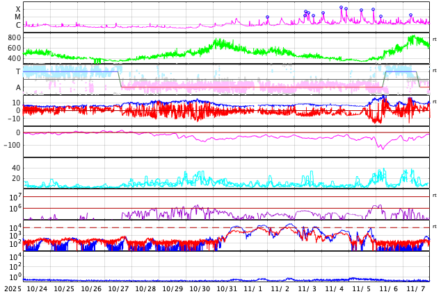Click the rt label beside green plot
This screenshot has width=441, height=294.
(435, 39)
